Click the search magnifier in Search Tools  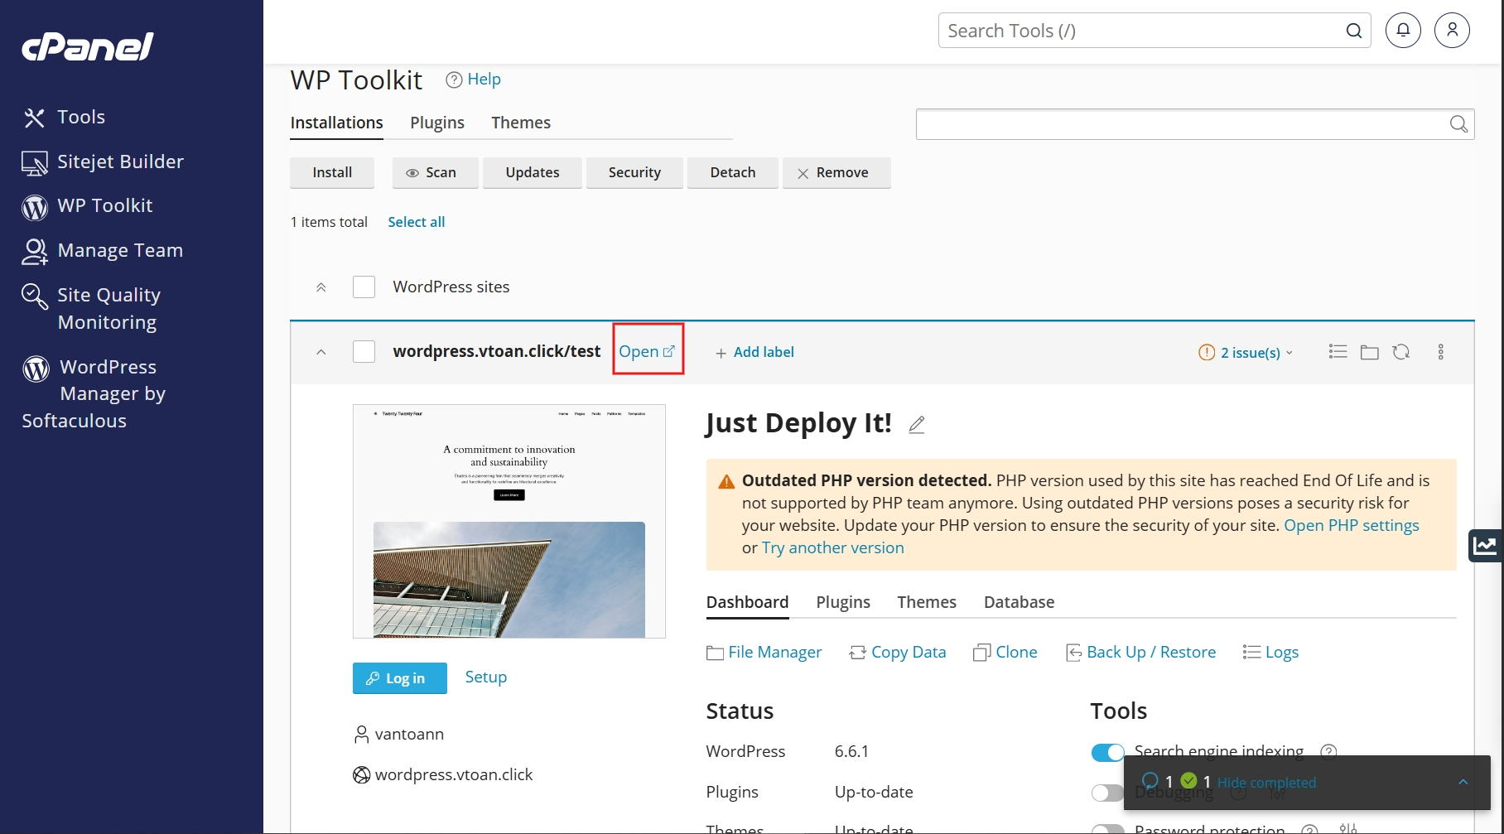coord(1353,31)
